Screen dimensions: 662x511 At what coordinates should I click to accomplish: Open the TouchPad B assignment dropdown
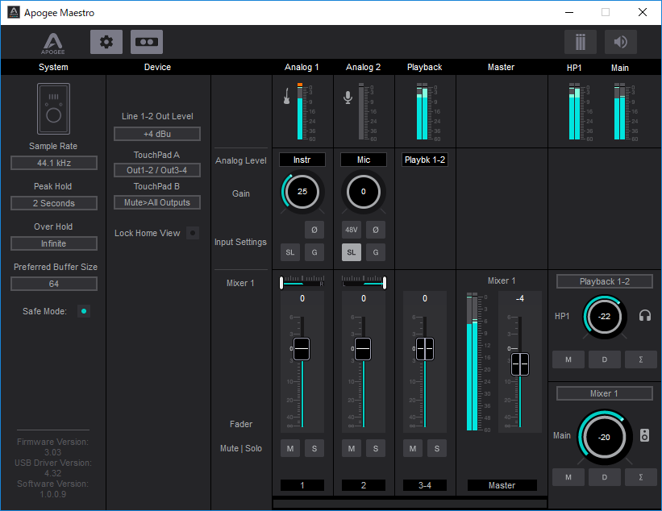(x=157, y=202)
